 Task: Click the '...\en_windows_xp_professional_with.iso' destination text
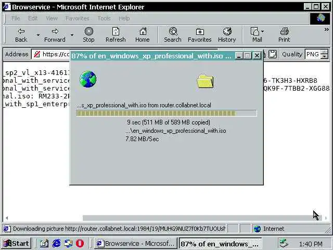tap(176, 131)
